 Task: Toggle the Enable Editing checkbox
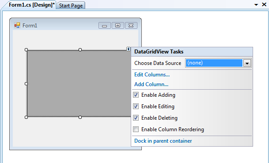(x=136, y=106)
